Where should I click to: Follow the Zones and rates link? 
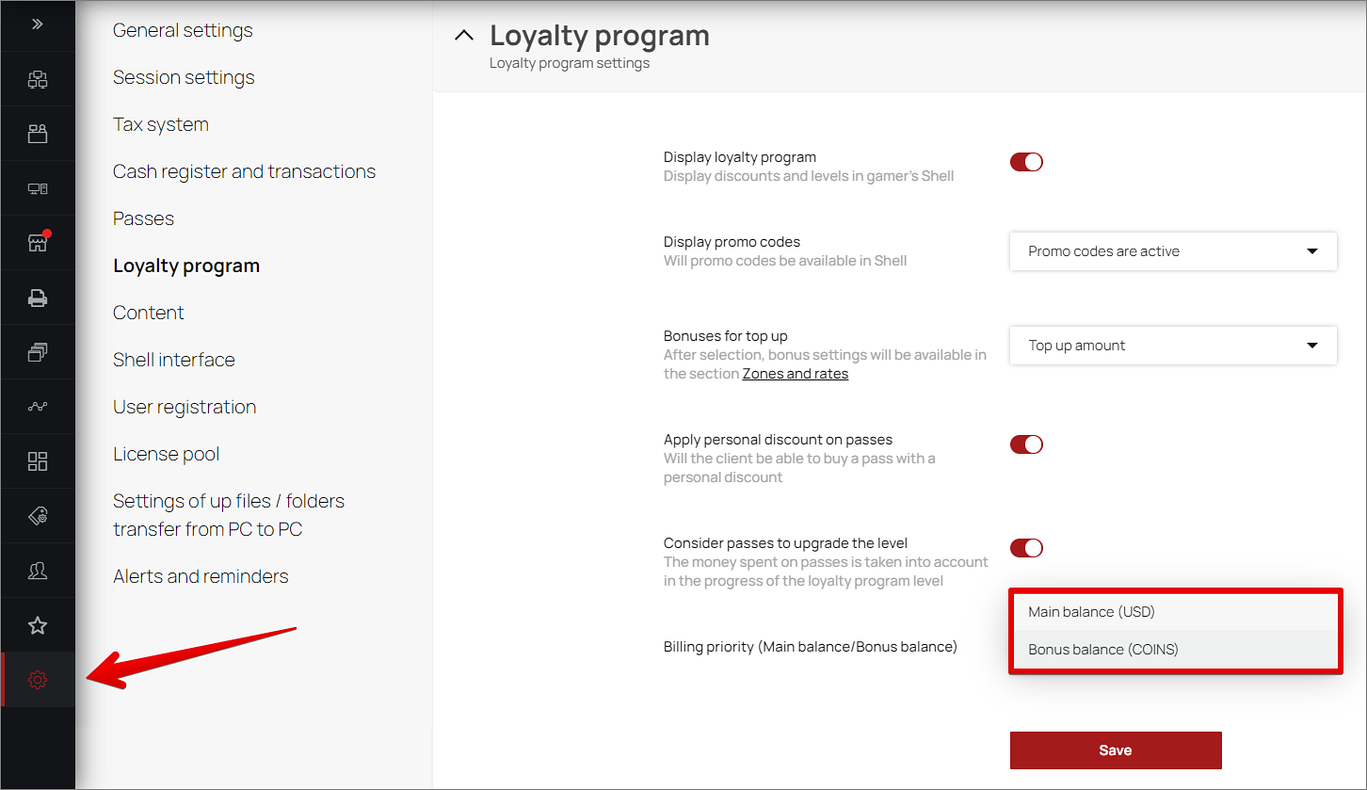[796, 374]
